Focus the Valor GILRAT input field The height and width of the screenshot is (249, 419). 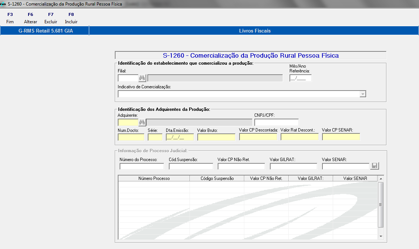pyautogui.click(x=294, y=166)
